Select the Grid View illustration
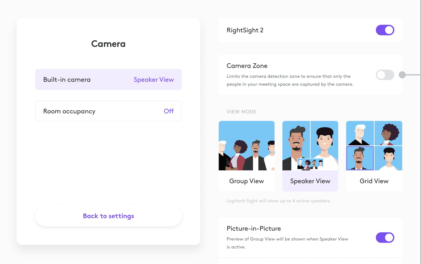 coord(374,146)
